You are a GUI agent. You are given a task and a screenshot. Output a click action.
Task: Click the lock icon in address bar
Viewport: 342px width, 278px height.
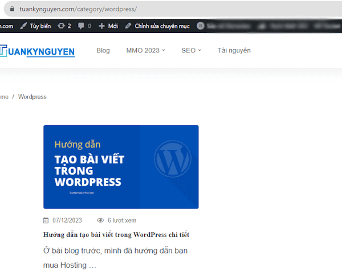pos(12,9)
